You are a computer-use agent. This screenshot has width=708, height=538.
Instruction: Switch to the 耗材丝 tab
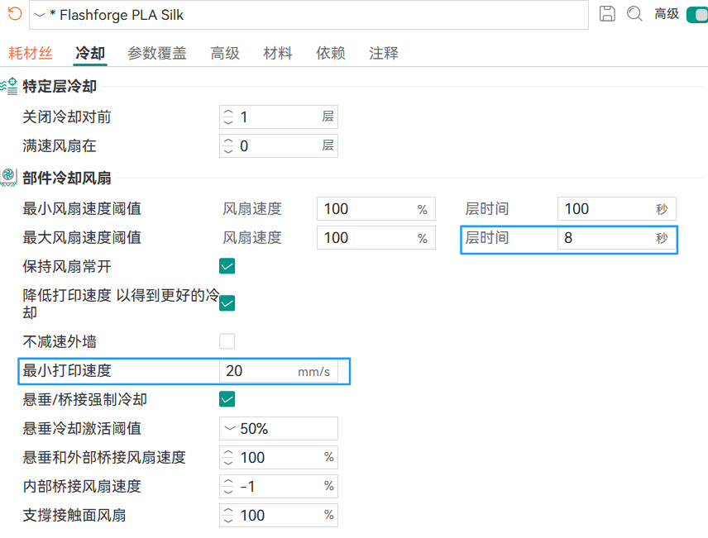pyautogui.click(x=31, y=53)
